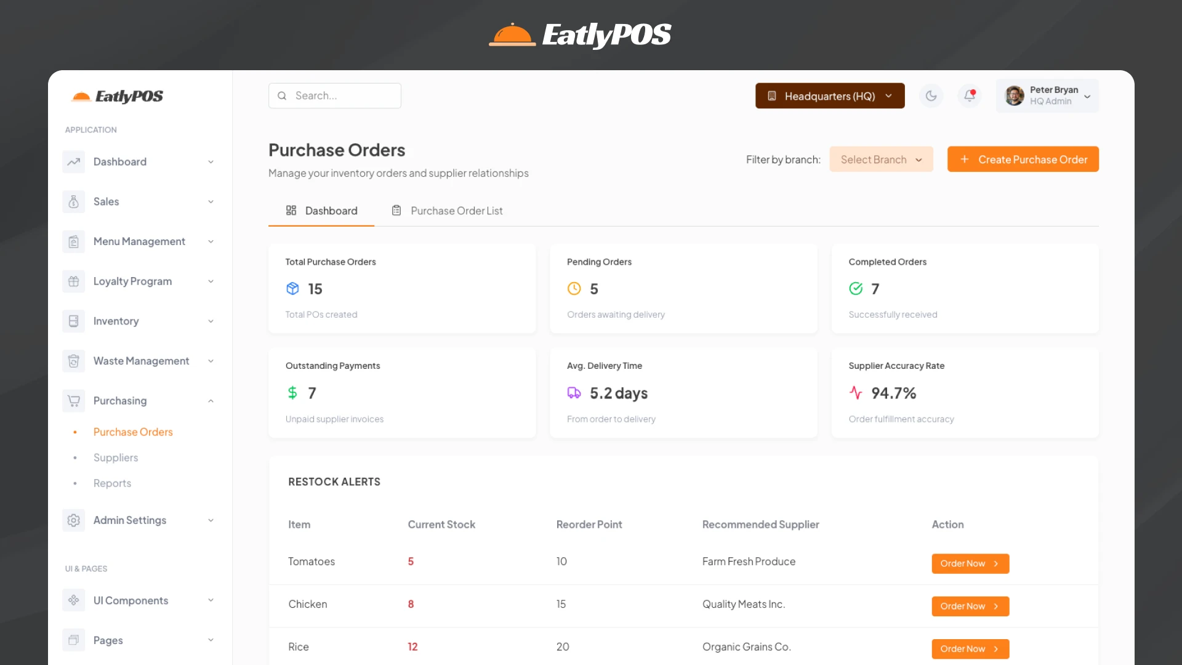Screen dimensions: 1182x665
Task: Click the Reorder Point column header
Action: coord(589,525)
